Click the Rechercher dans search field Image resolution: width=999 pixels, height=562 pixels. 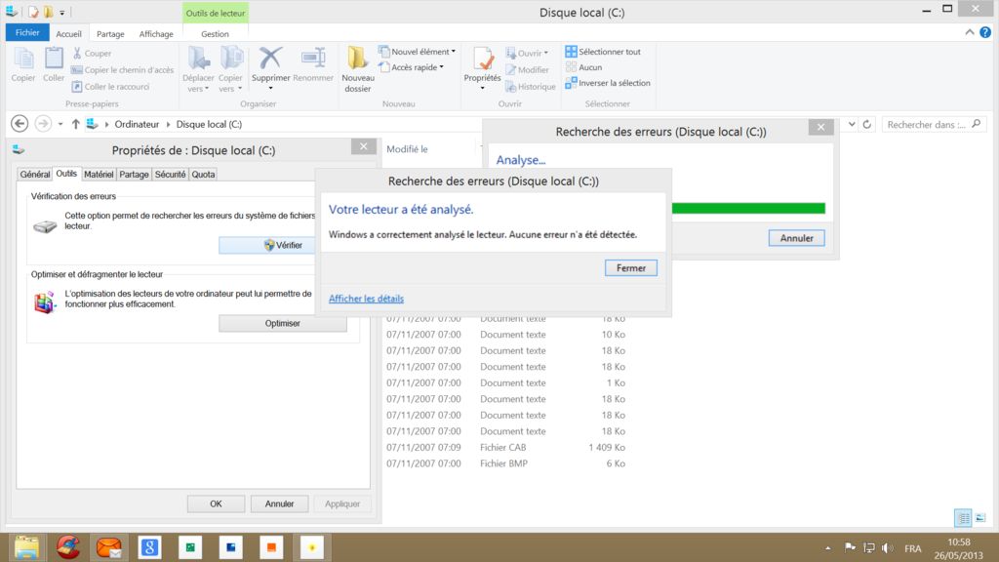[x=925, y=125]
